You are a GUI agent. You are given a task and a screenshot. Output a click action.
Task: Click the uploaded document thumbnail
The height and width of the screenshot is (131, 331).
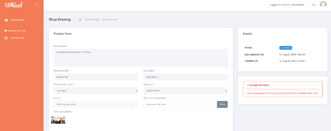tap(58, 120)
